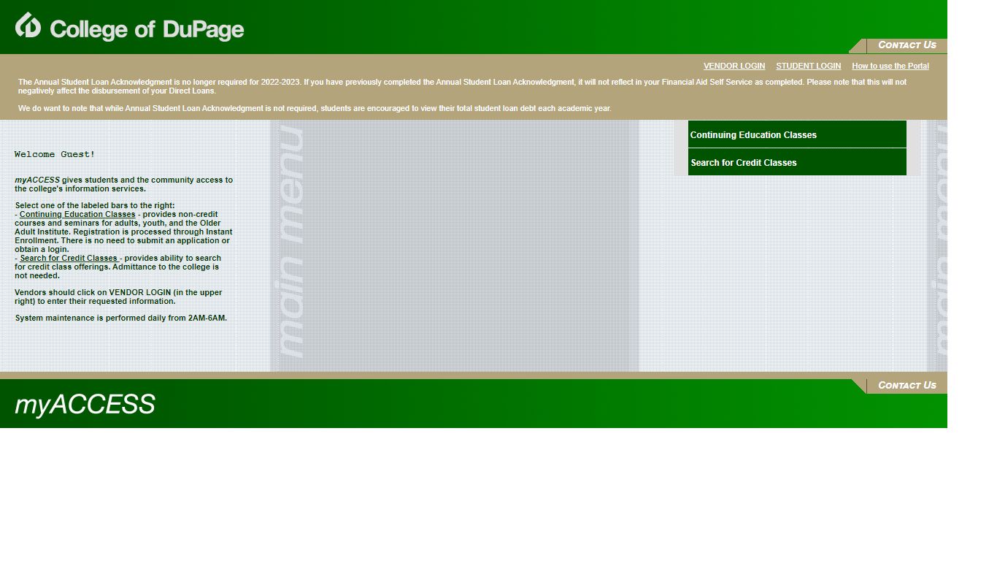997x561 pixels.
Task: Go to STUDENT LOGIN
Action: [808, 66]
